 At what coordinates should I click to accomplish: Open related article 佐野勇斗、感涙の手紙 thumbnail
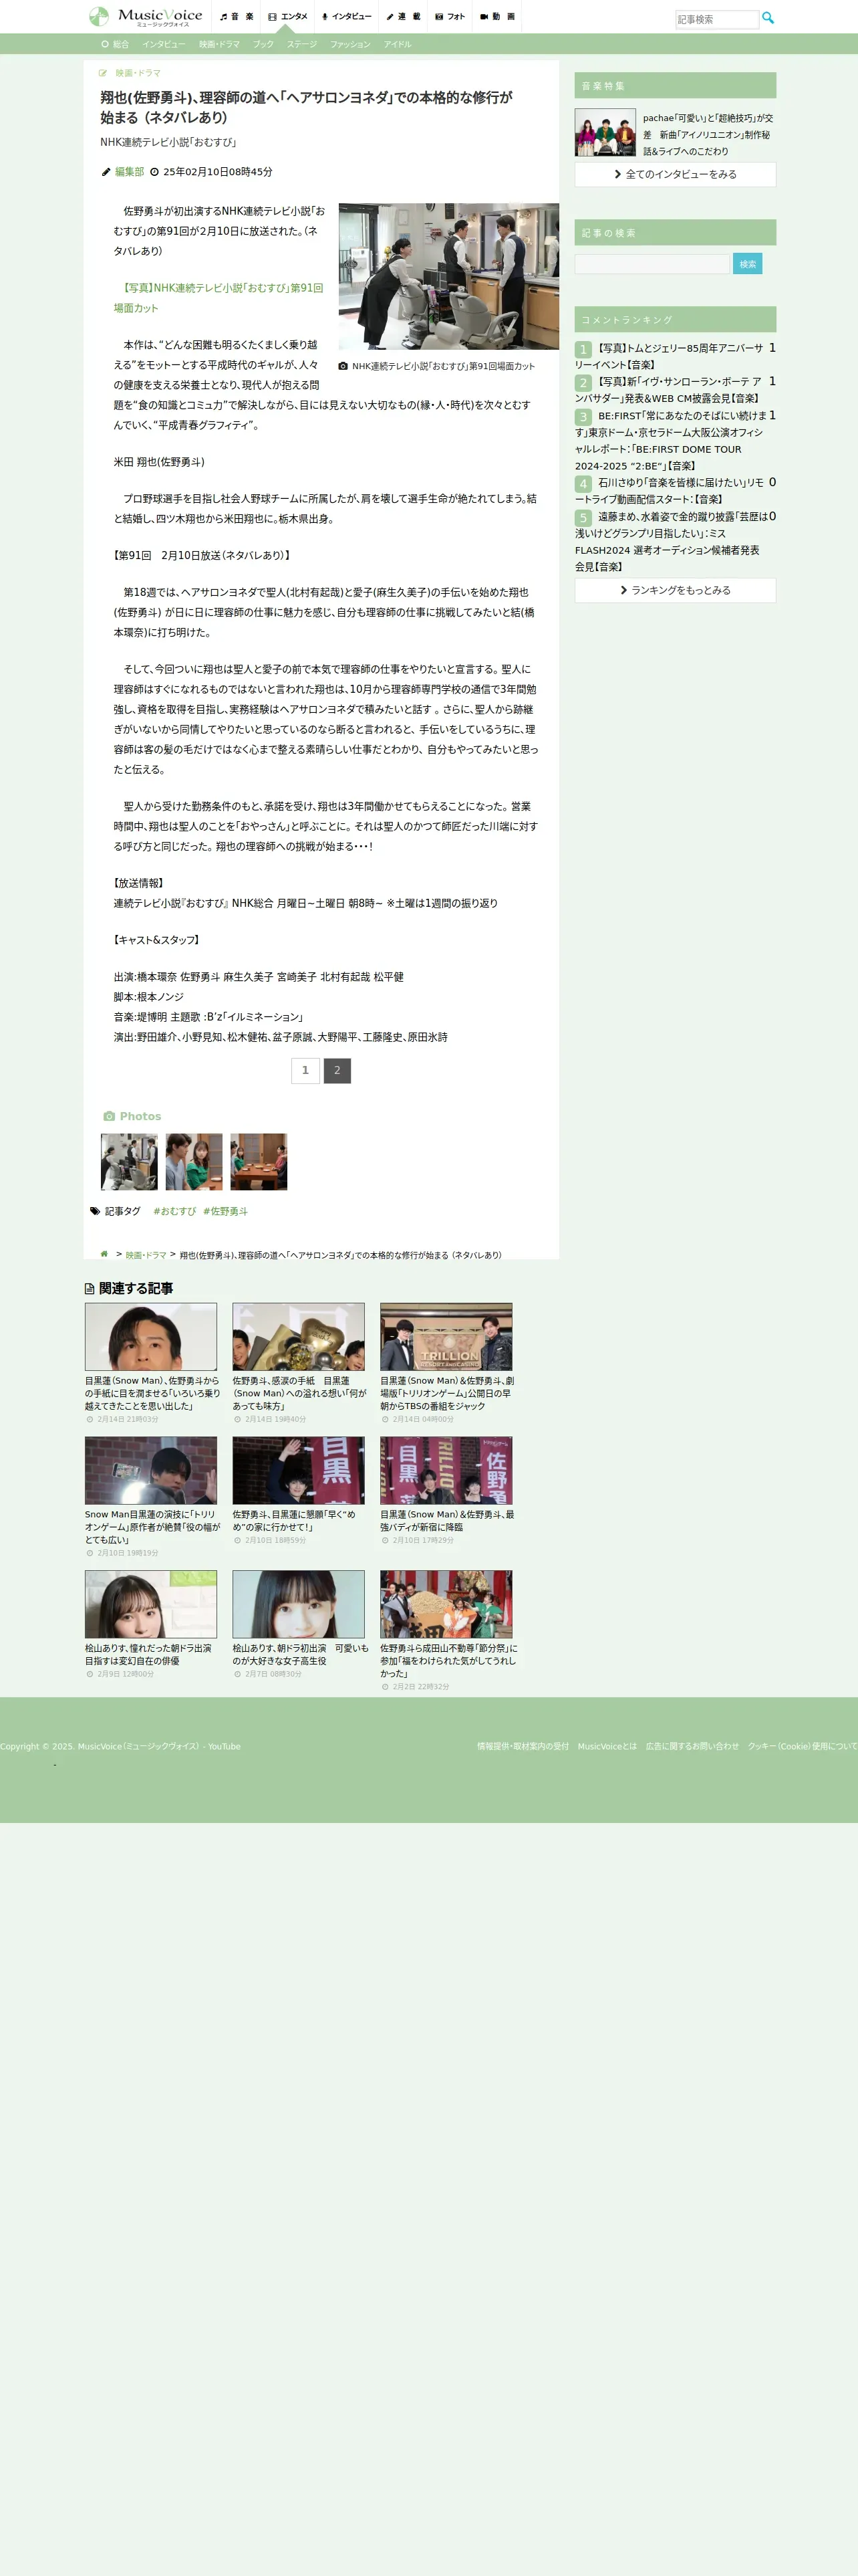[x=299, y=1337]
